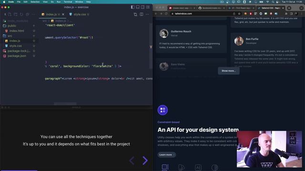This screenshot has height=171, width=305.
Task: Go to next slide with right chevron
Action: point(145,161)
